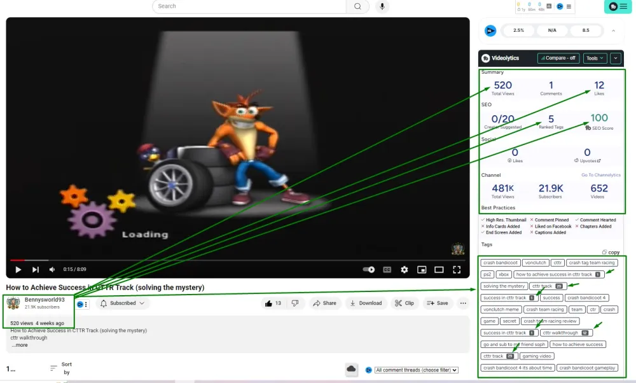The width and height of the screenshot is (636, 383).
Task: Select the 'cttr walkthrough' tag
Action: pos(566,333)
